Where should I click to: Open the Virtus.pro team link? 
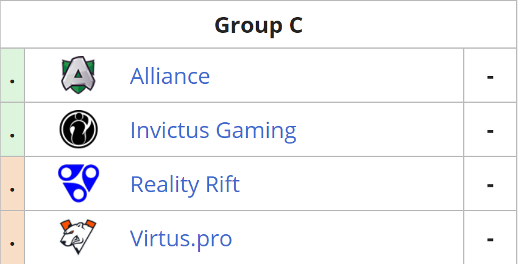[x=181, y=238]
